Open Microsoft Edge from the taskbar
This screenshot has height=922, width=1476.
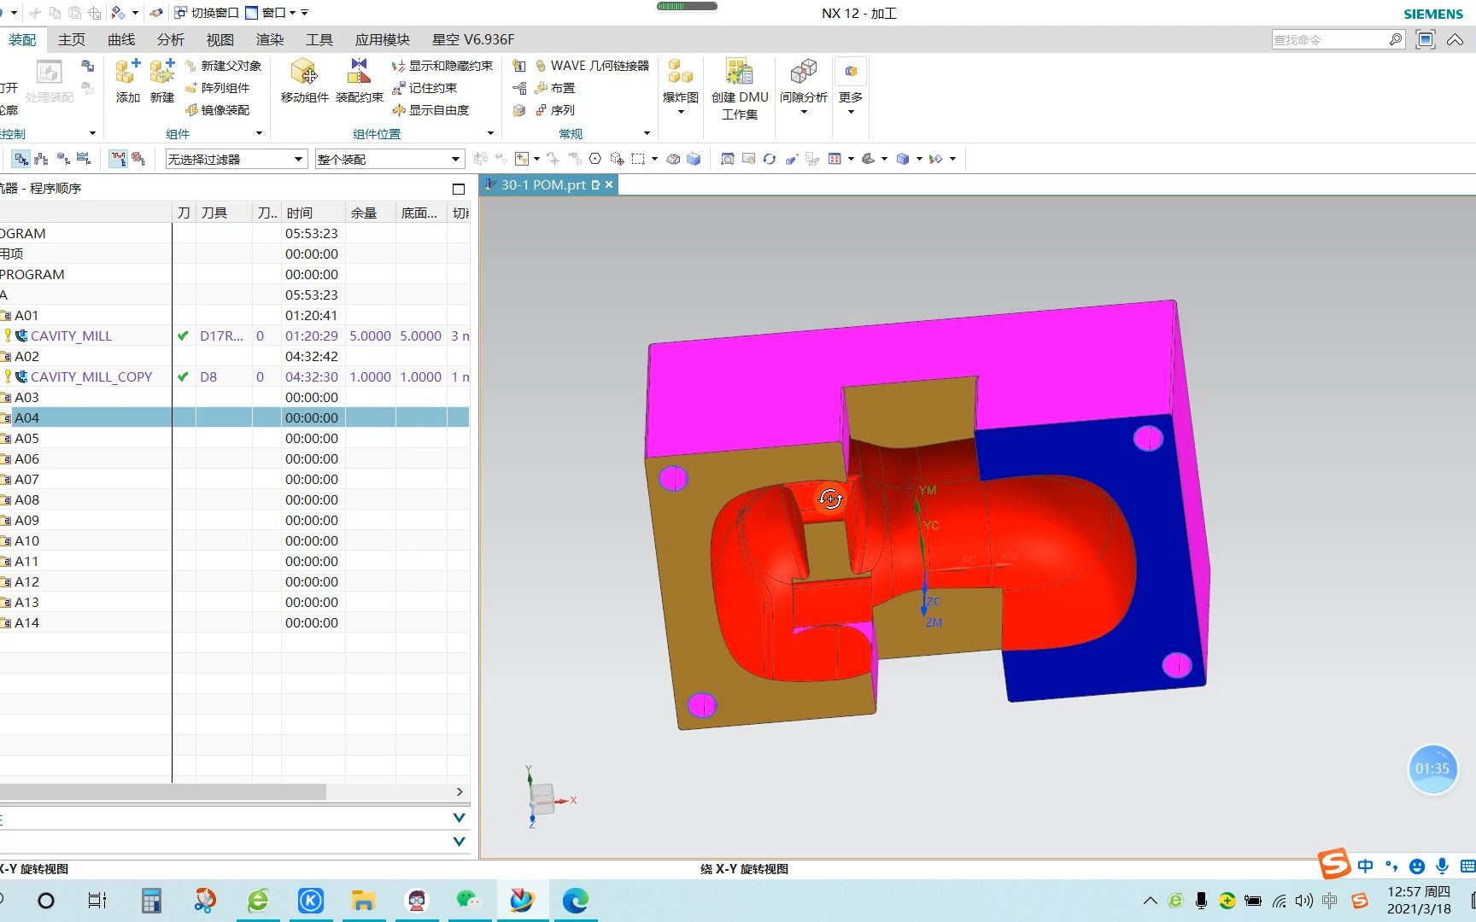576,900
